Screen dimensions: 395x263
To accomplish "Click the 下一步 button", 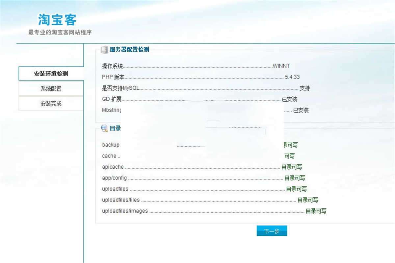I will (272, 231).
